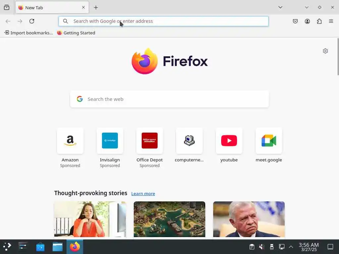Screen dimensions: 339x254
Task: Click the show desktop button in taskbar
Action: click(x=330, y=247)
